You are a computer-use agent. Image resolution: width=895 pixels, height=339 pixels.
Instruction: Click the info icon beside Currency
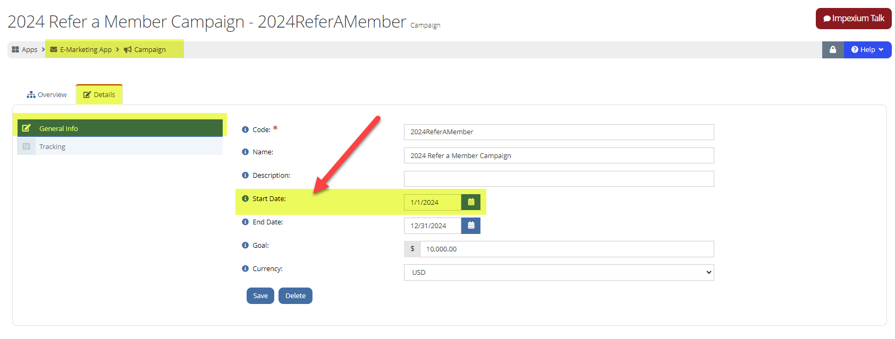click(x=245, y=268)
